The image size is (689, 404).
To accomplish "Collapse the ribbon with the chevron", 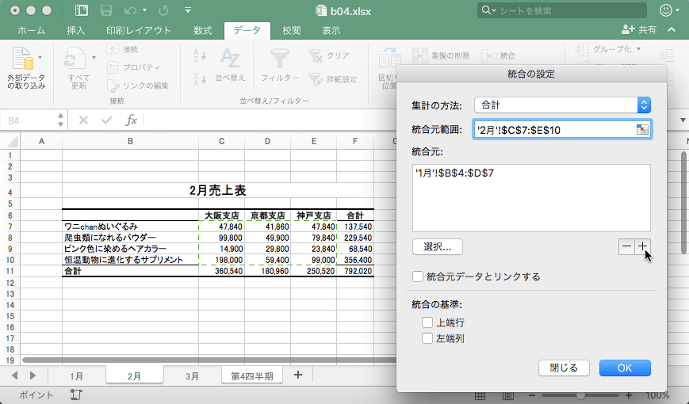I will (x=672, y=29).
